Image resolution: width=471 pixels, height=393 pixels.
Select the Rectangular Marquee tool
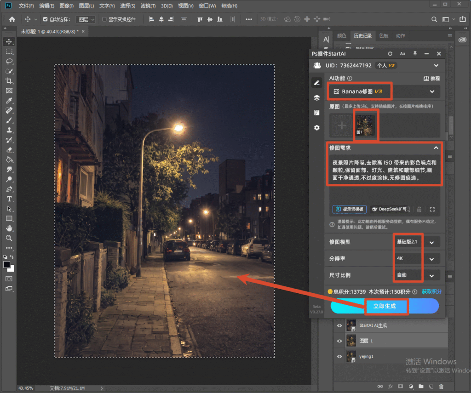click(x=9, y=51)
